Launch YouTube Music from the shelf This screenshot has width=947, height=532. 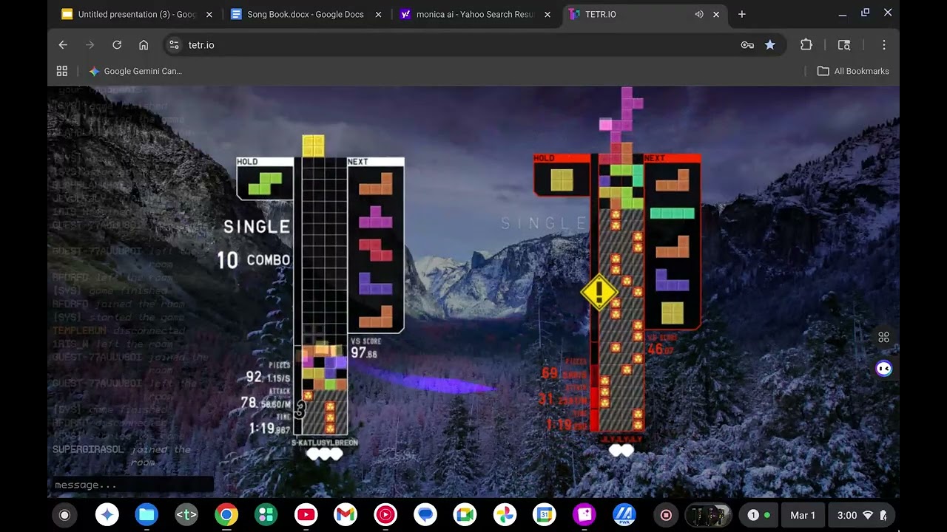[385, 515]
